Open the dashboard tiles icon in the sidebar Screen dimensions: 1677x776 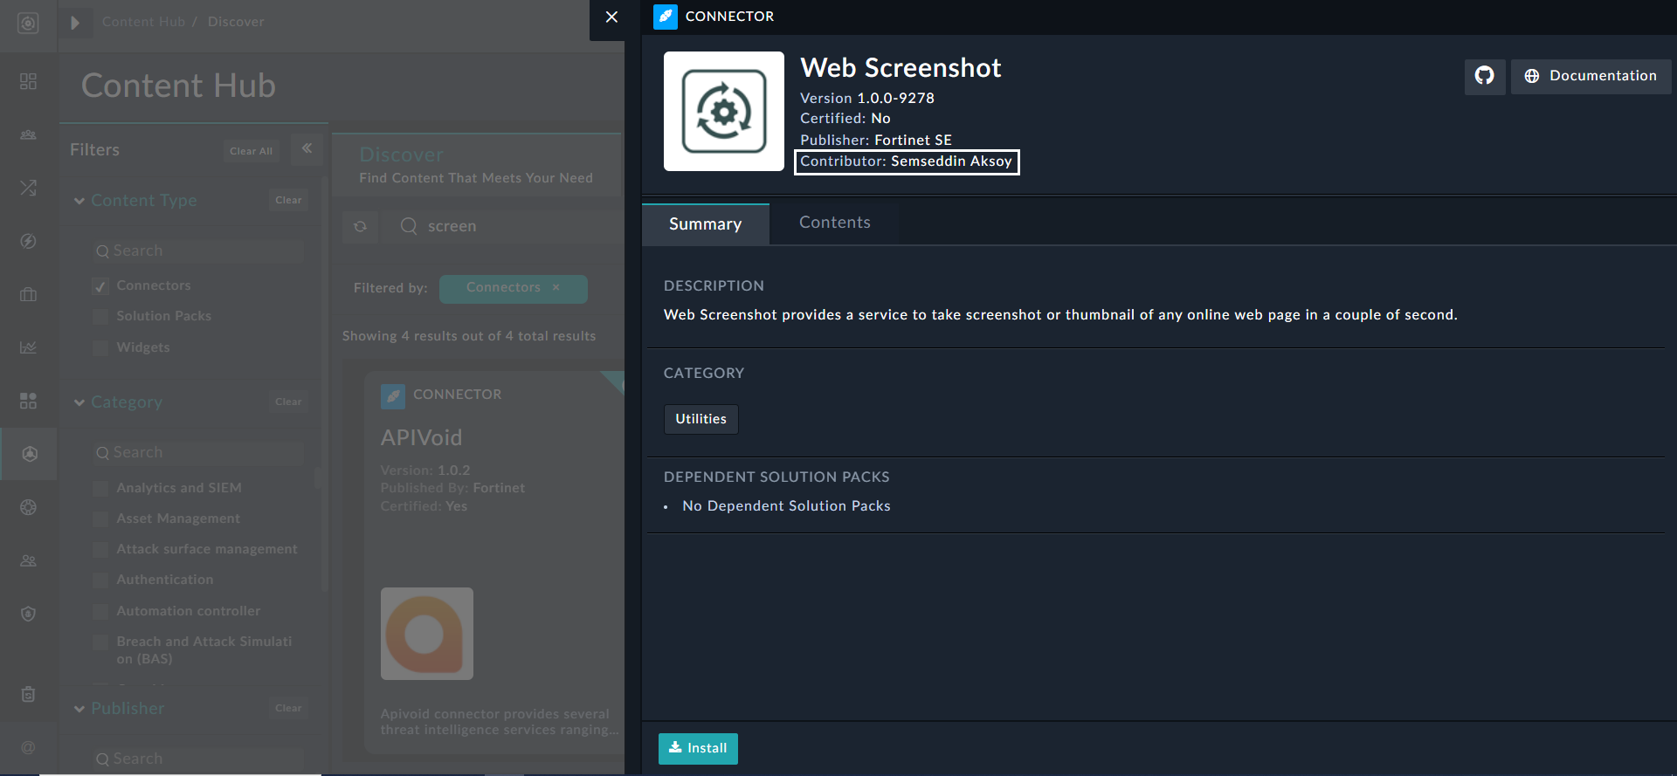tap(28, 81)
